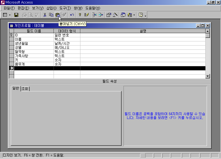Screen dimensions: 221x159
Task: Launch the Build wizard wand icon
Action: pos(115,15)
